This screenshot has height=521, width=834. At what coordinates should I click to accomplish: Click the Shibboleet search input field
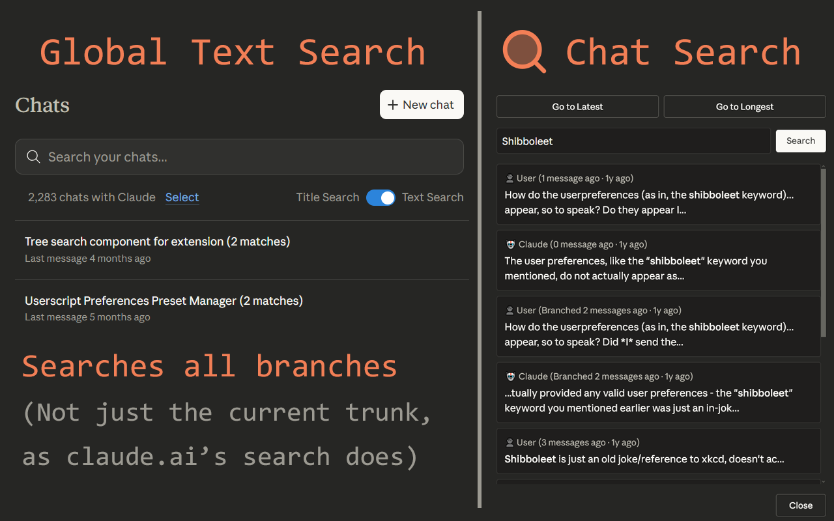pyautogui.click(x=633, y=141)
